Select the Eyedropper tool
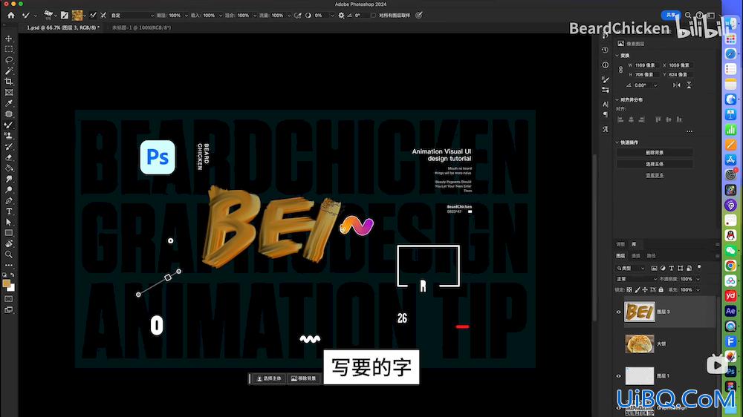This screenshot has width=743, height=417. coord(8,103)
